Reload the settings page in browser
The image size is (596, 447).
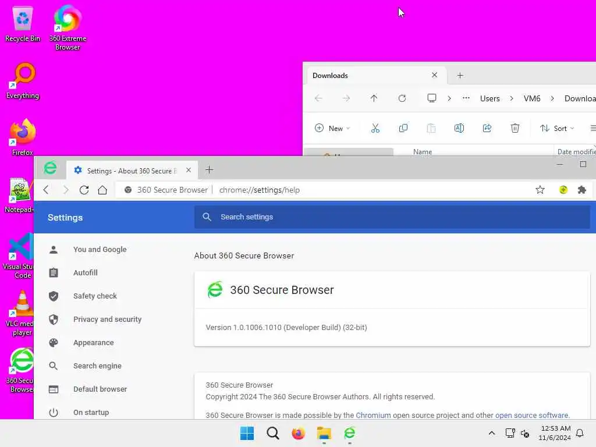click(84, 190)
